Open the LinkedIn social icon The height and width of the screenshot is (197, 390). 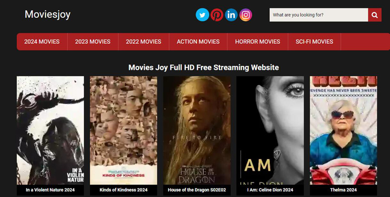point(231,15)
